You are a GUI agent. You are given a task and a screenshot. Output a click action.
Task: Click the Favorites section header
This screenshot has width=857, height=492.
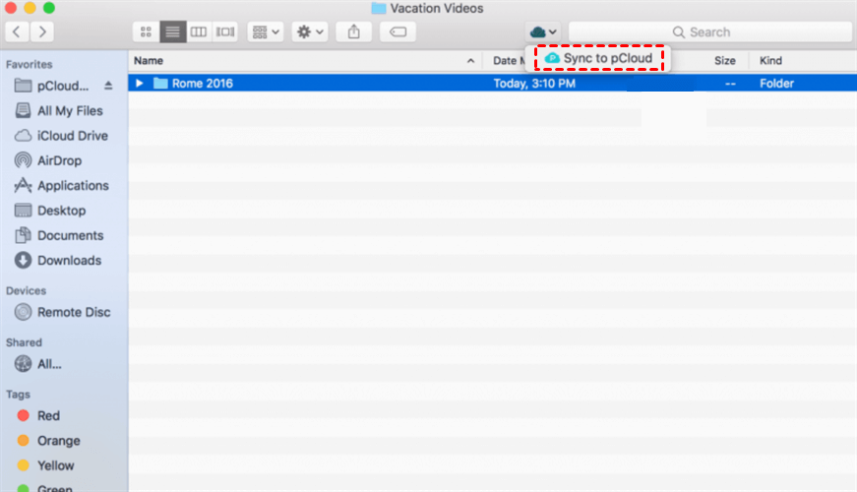tap(29, 65)
